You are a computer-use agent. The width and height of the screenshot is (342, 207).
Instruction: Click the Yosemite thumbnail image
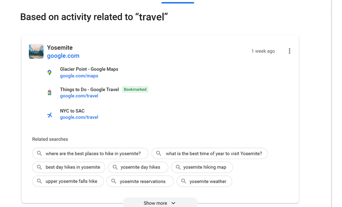36,52
